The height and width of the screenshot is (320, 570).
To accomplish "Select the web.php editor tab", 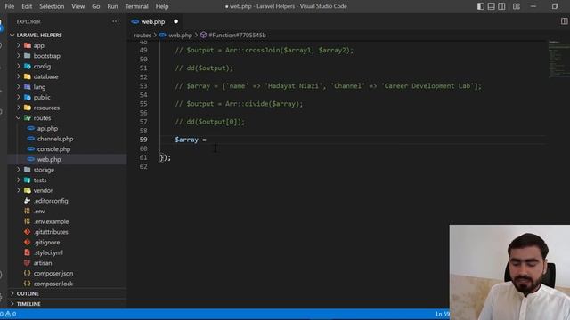I will pos(153,21).
